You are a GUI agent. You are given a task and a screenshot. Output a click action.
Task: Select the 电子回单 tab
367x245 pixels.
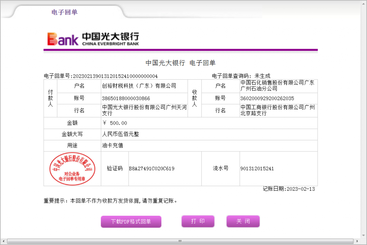65,12
